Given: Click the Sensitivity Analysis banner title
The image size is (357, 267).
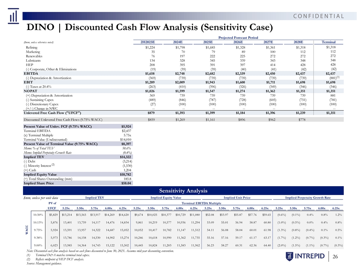Looking at the screenshot, I should pyautogui.click(x=183, y=191).
